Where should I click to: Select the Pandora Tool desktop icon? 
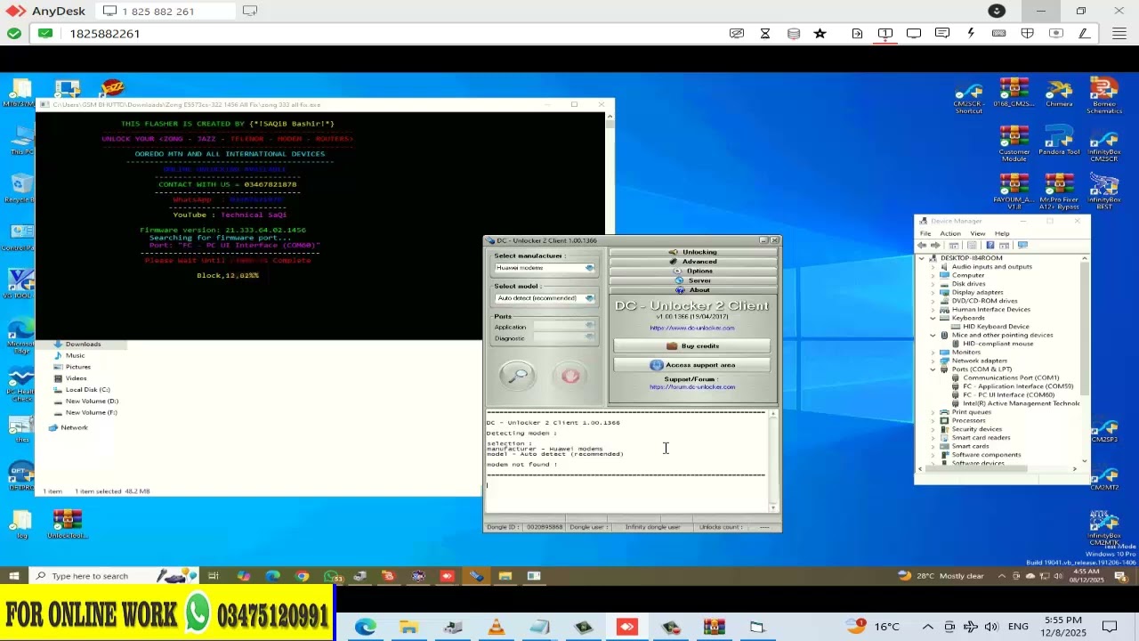(x=1059, y=140)
